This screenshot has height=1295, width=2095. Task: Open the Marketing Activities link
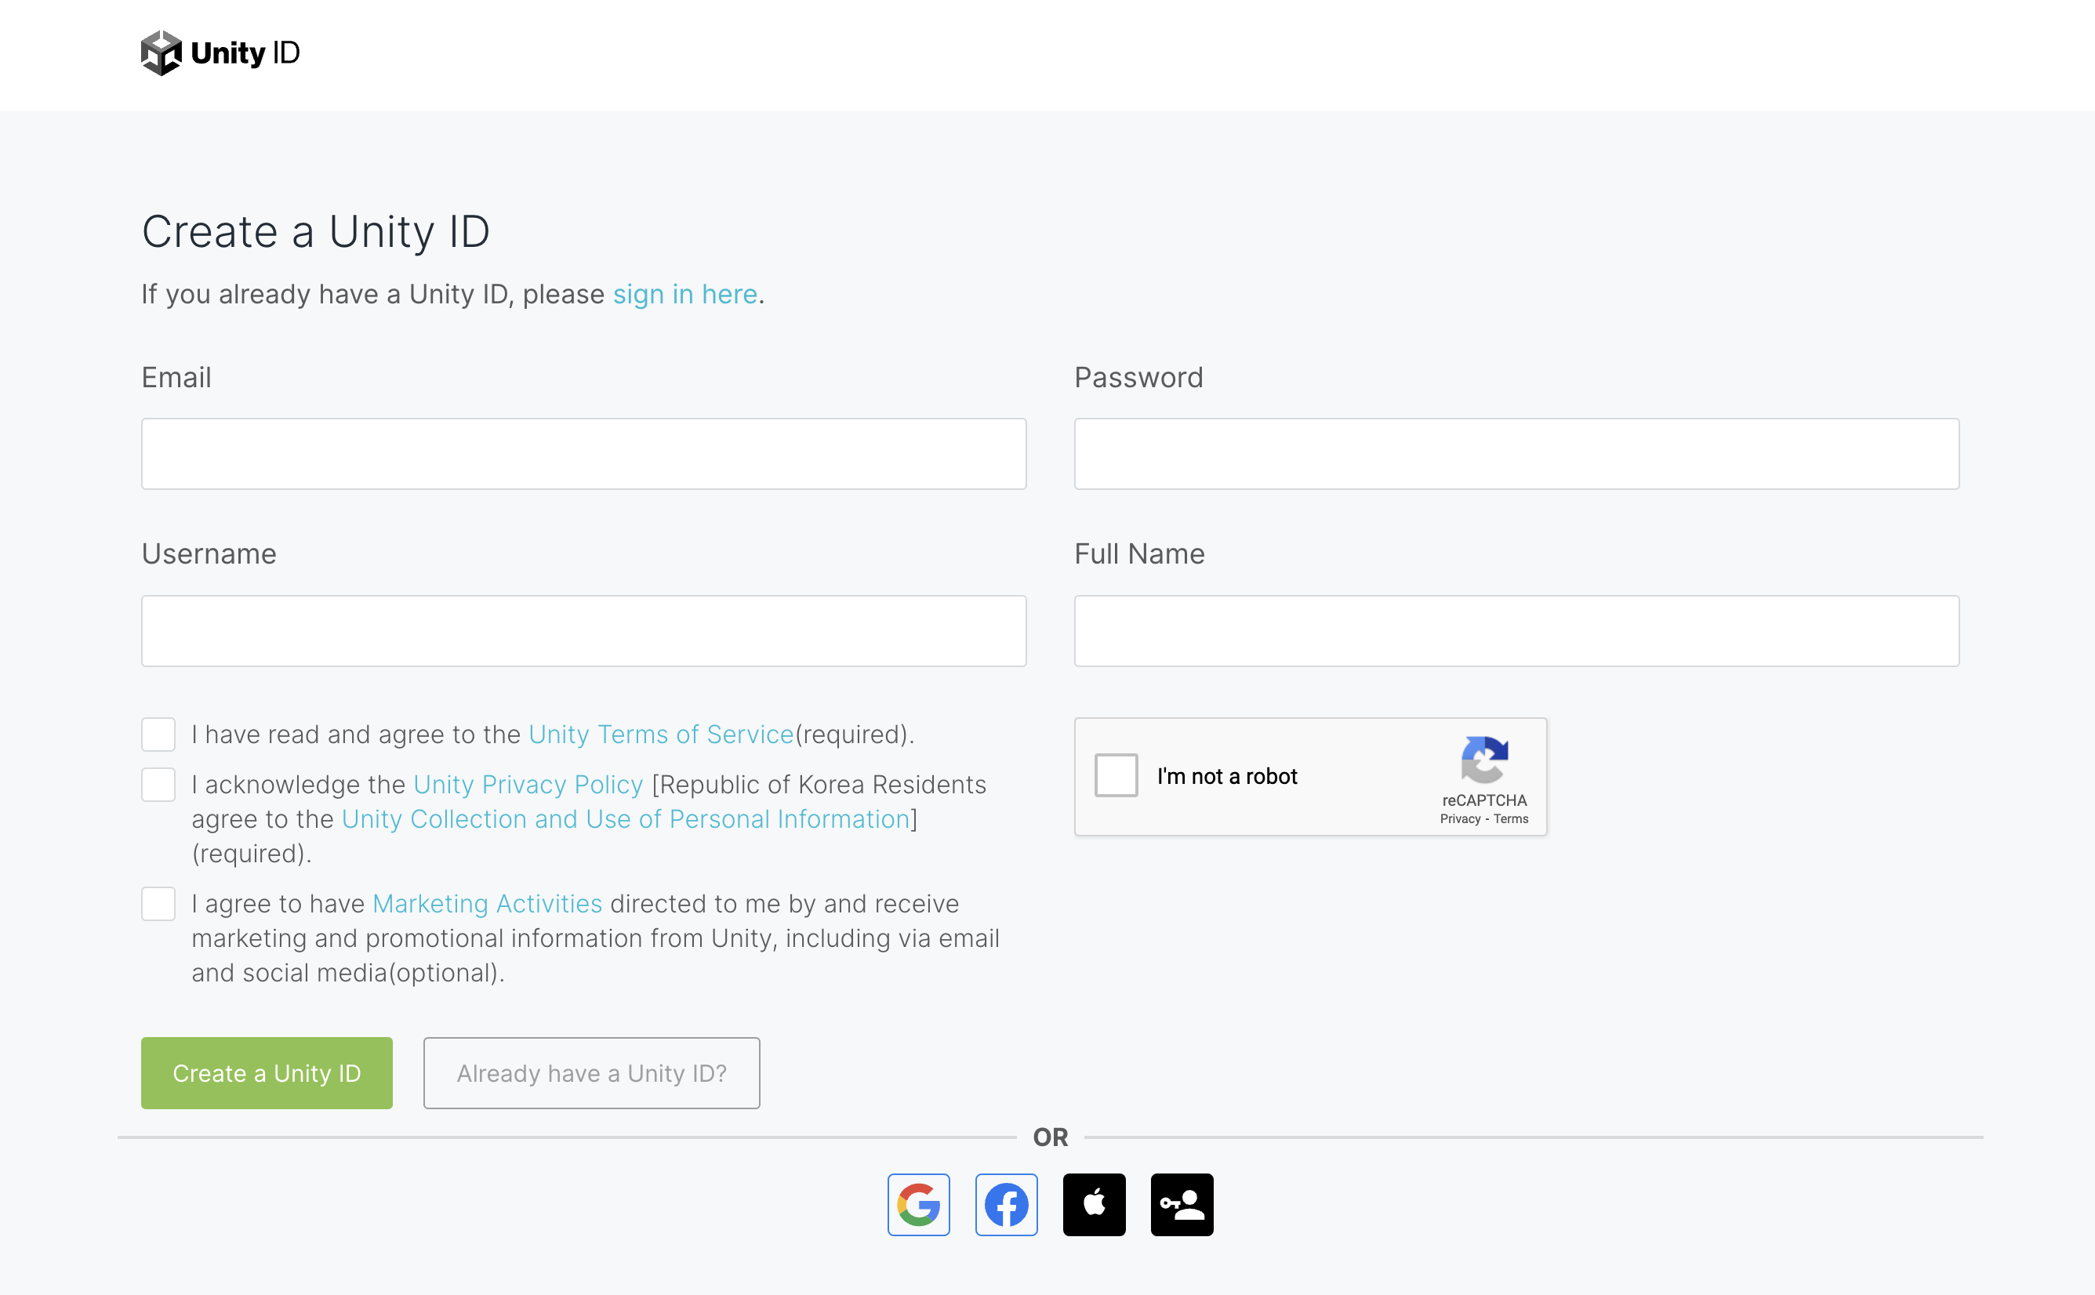coord(488,904)
